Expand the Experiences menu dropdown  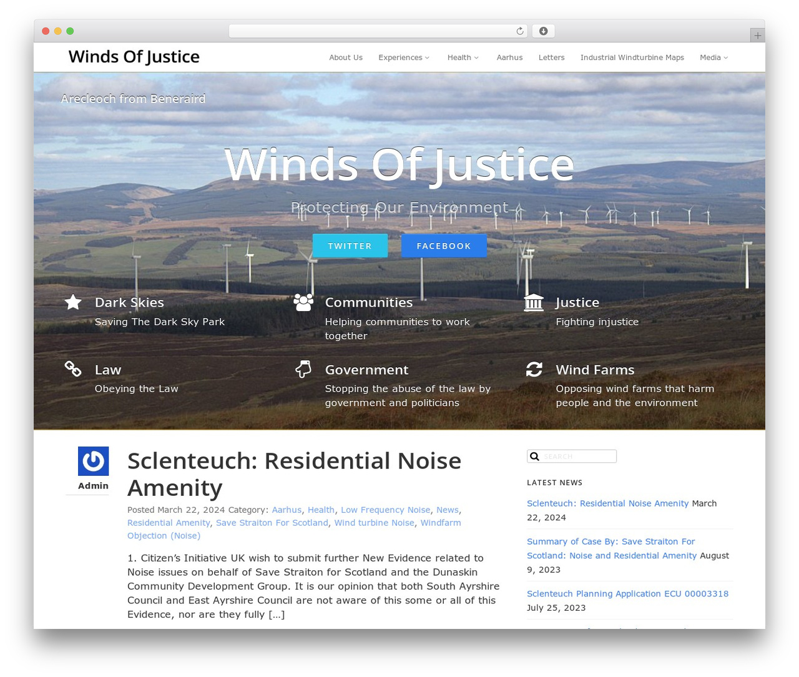(x=404, y=57)
